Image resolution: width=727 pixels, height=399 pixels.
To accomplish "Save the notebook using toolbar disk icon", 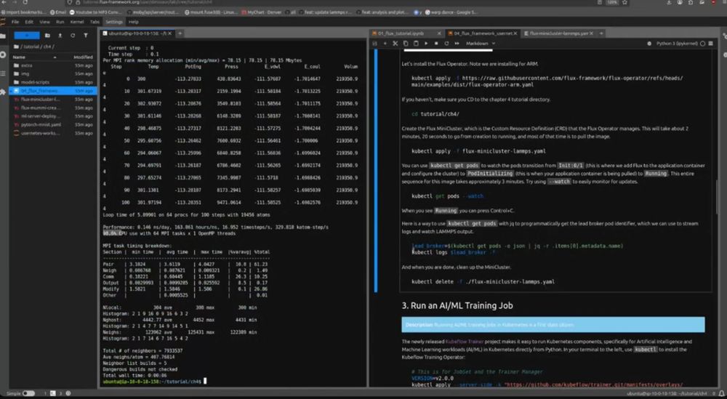I will tap(375, 44).
